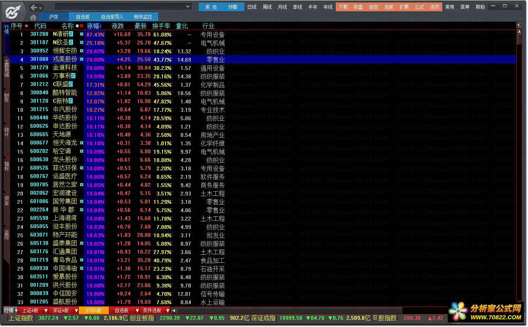Select stock code 301279
The width and height of the screenshot is (528, 327).
39,68
